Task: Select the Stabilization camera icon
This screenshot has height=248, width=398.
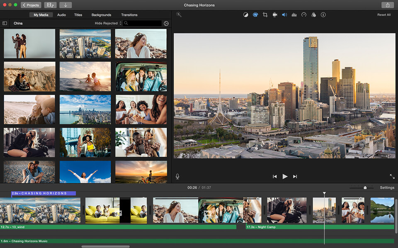Action: pyautogui.click(x=274, y=15)
